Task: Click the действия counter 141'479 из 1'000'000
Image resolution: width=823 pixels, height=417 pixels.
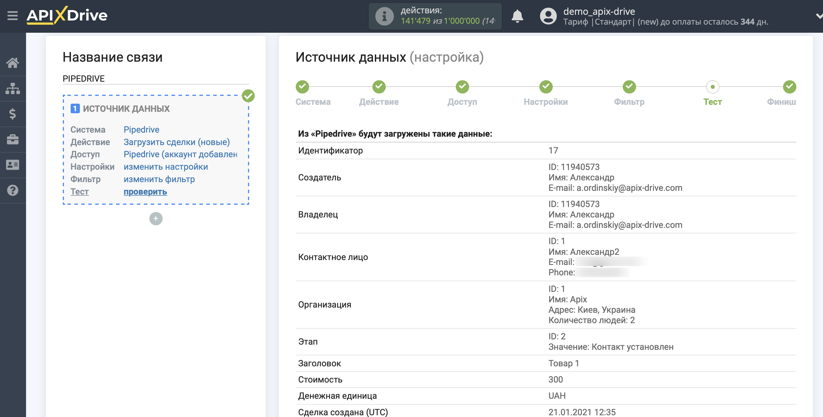Action: click(x=447, y=21)
